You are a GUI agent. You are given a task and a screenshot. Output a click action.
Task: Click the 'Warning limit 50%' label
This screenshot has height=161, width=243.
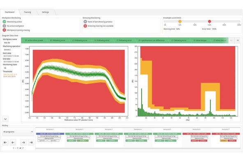pyautogui.click(x=172, y=29)
